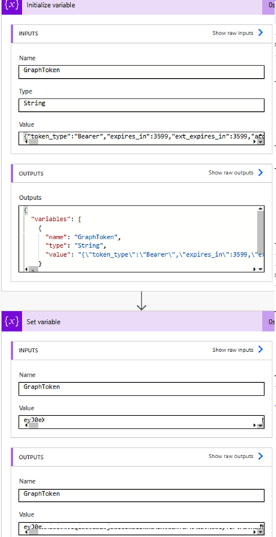This screenshot has height=537, width=276.
Task: Click OUTPUTS heading of Initialize variable
Action: pyautogui.click(x=31, y=174)
